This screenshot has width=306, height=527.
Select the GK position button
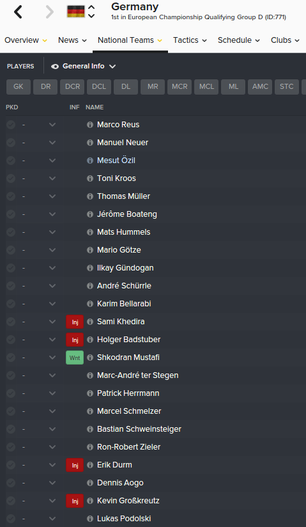pos(19,87)
